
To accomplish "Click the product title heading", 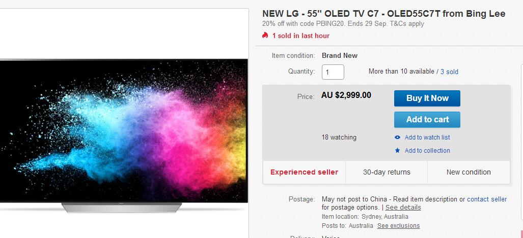I will point(383,14).
